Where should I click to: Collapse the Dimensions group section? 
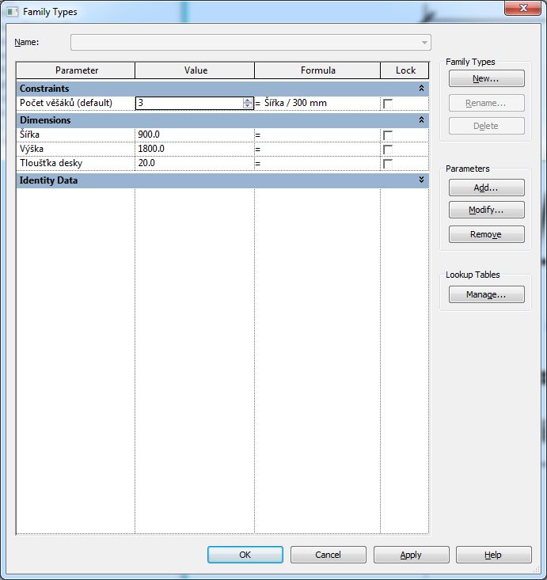pos(421,120)
